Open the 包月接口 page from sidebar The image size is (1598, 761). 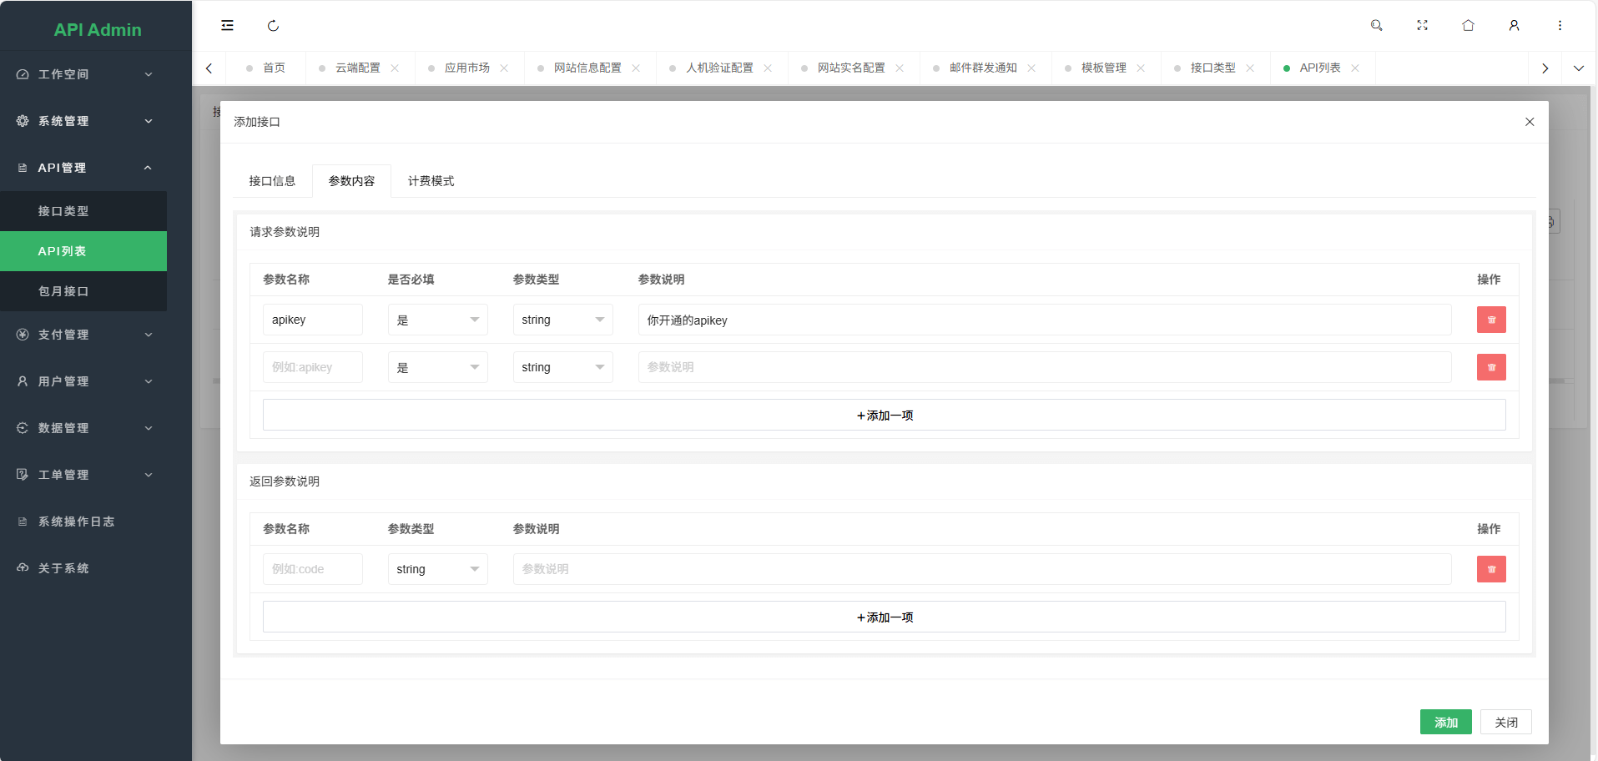point(83,291)
